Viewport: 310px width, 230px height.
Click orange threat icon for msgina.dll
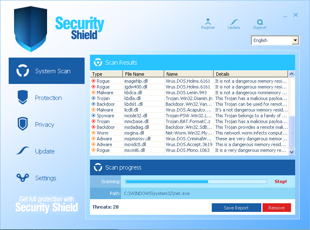pyautogui.click(x=94, y=132)
